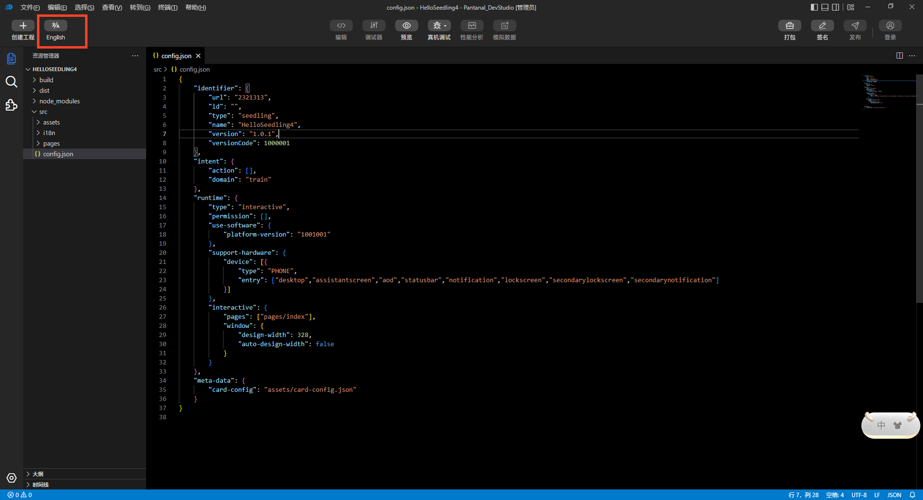Open the 终端(T) menu
The image size is (923, 500).
pyautogui.click(x=168, y=7)
